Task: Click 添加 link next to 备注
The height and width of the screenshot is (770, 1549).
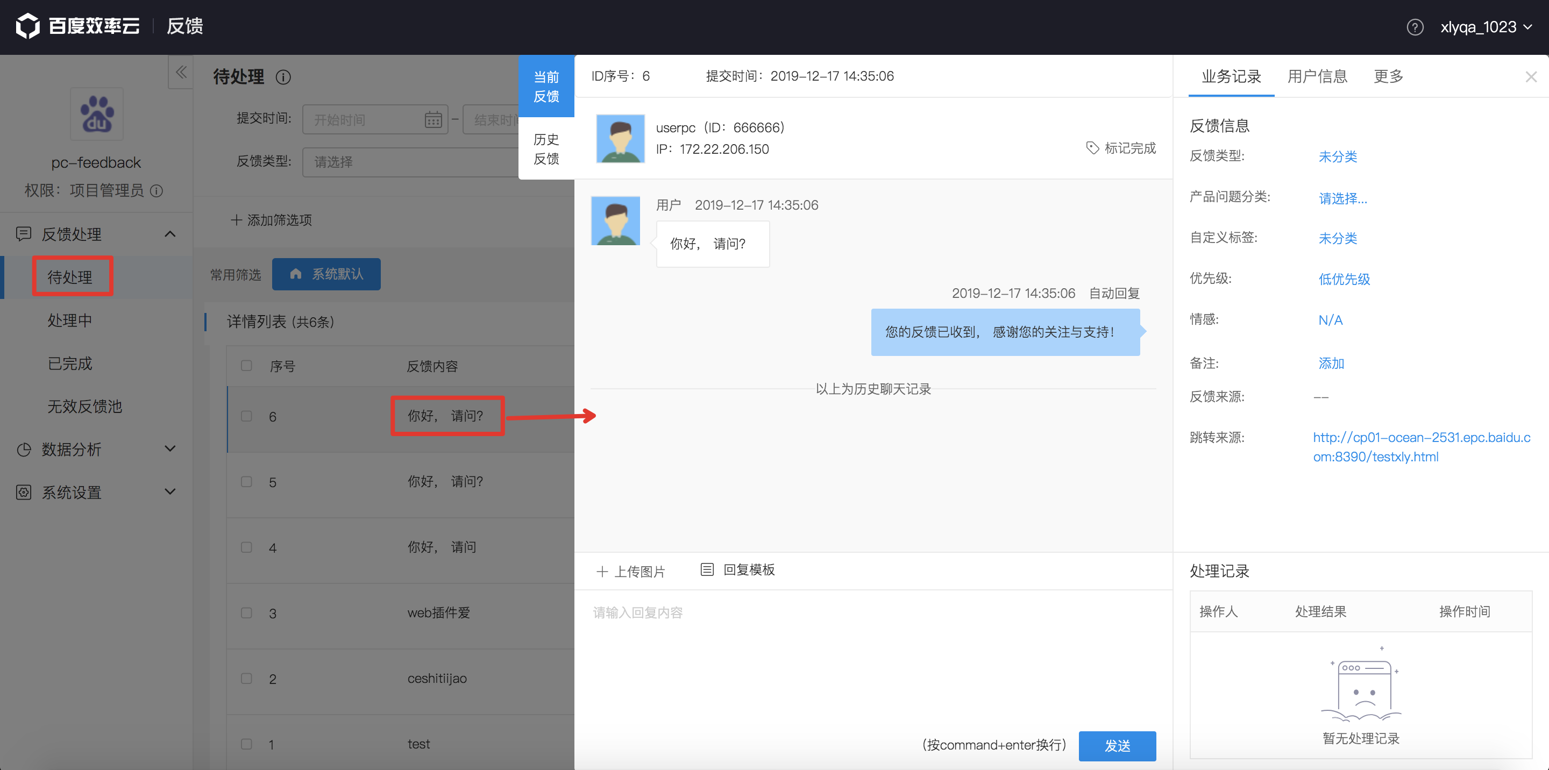Action: 1331,363
